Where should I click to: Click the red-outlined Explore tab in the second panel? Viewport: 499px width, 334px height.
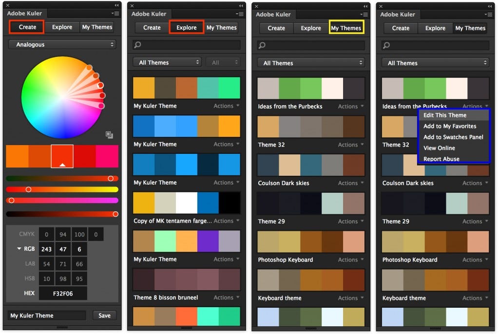tap(187, 28)
